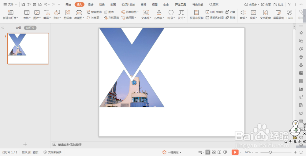Insert a Chart (图表)
The image size is (306, 156).
(109, 12)
